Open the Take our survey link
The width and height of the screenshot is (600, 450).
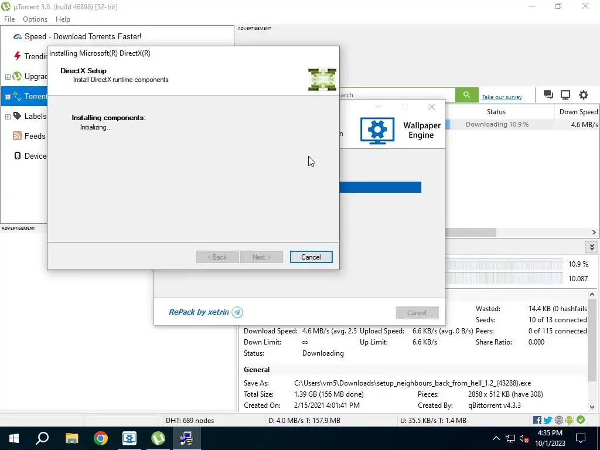click(502, 97)
